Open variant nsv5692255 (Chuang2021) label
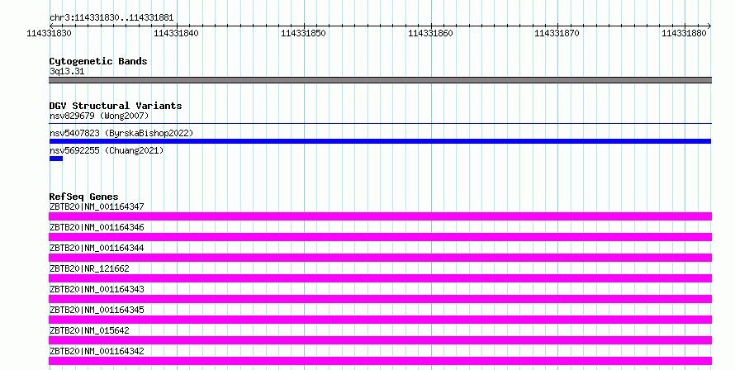Screen dimensions: 735x370 tap(107, 150)
